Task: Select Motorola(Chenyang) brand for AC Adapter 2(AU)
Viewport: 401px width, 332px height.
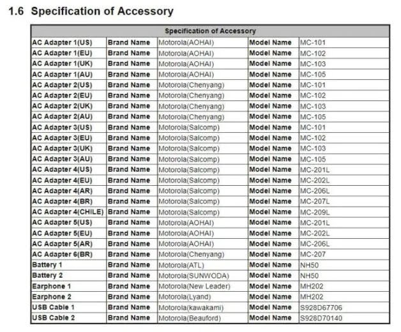Action: pos(192,117)
